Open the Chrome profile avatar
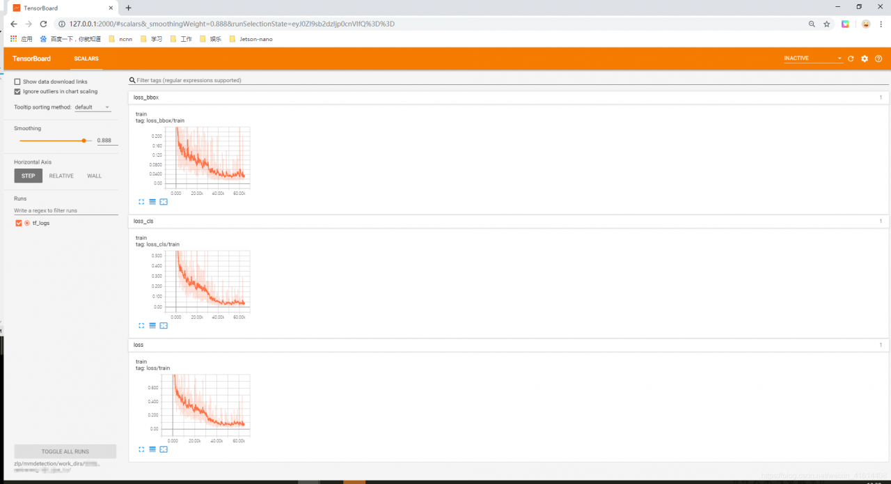The width and height of the screenshot is (891, 484). [x=865, y=24]
